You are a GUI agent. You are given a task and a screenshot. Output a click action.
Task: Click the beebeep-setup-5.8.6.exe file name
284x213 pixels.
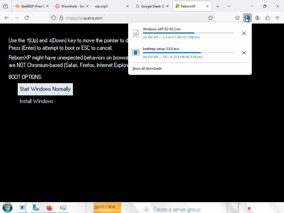pyautogui.click(x=161, y=49)
